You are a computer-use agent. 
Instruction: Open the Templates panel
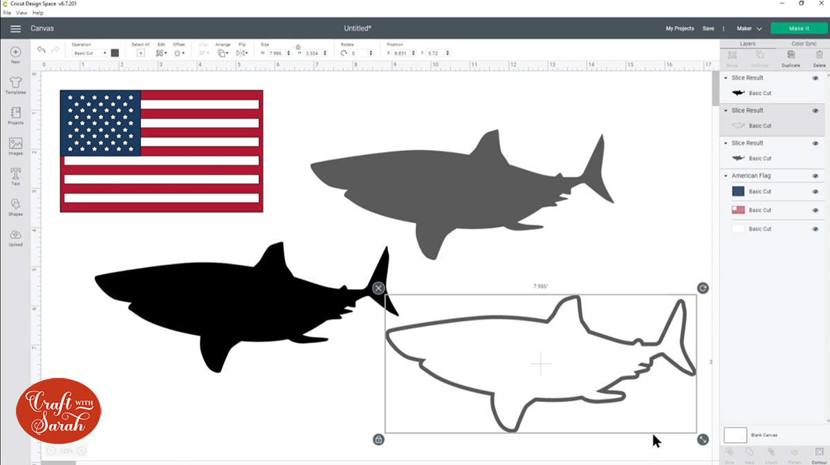15,85
